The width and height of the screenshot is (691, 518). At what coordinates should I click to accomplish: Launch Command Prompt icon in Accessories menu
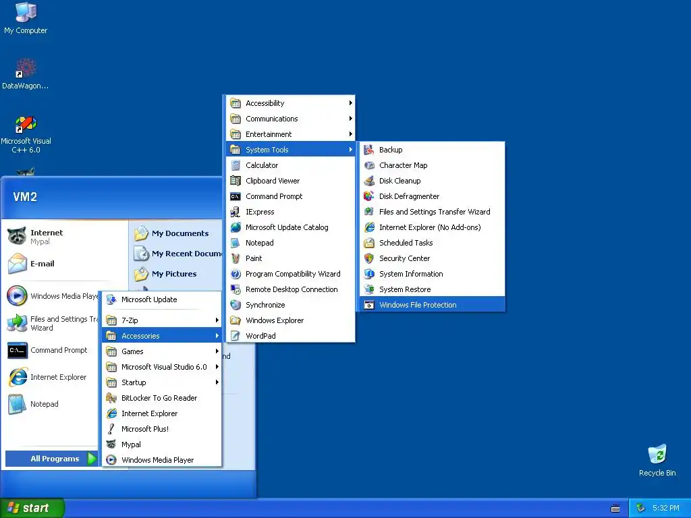pyautogui.click(x=236, y=196)
